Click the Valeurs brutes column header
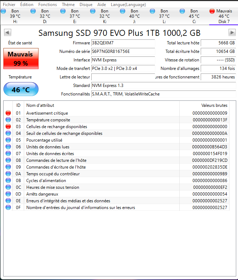238x280 pixels. [204, 105]
